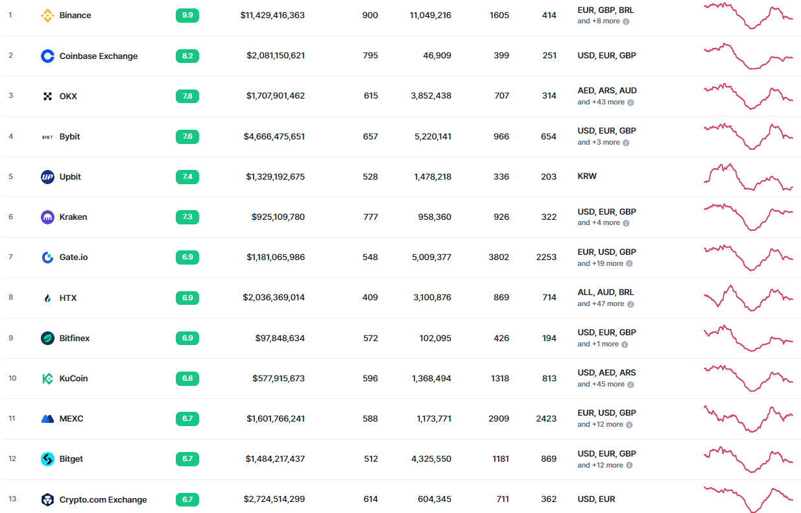Click the Gate.io logo icon

pyautogui.click(x=47, y=257)
